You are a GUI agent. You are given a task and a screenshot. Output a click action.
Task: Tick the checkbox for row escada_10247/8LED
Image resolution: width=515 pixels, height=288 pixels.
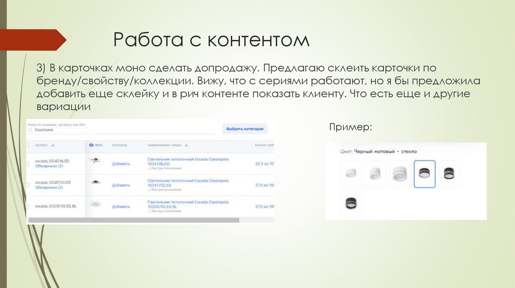point(28,164)
